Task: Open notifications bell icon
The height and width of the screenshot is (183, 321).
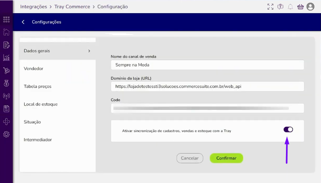Action: click(x=290, y=7)
